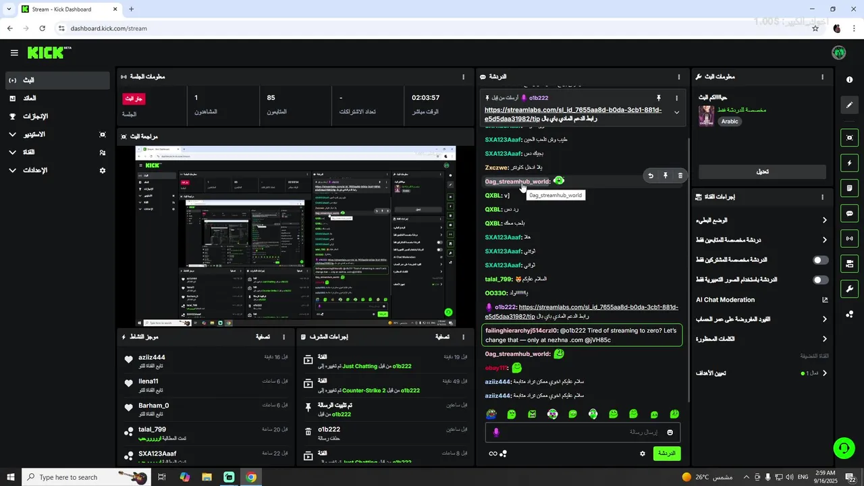
Task: Click the pencil edit icon in the right rail
Action: (x=849, y=105)
